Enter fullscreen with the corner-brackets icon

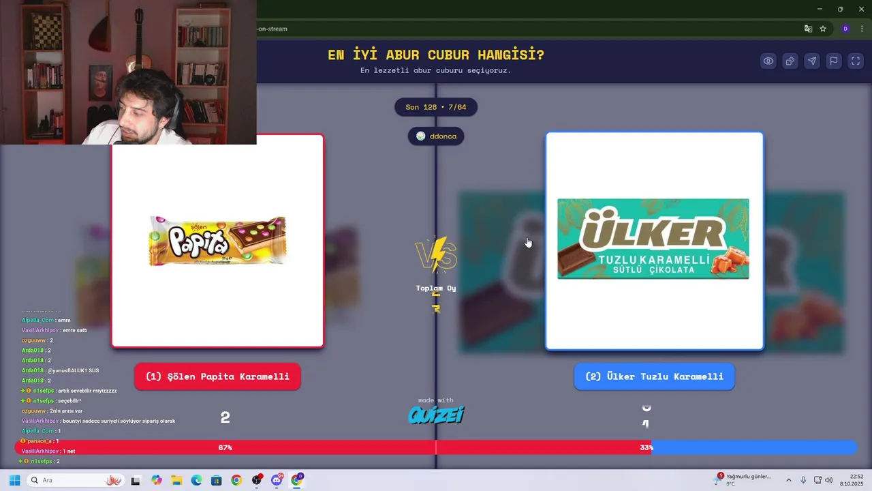pos(855,61)
